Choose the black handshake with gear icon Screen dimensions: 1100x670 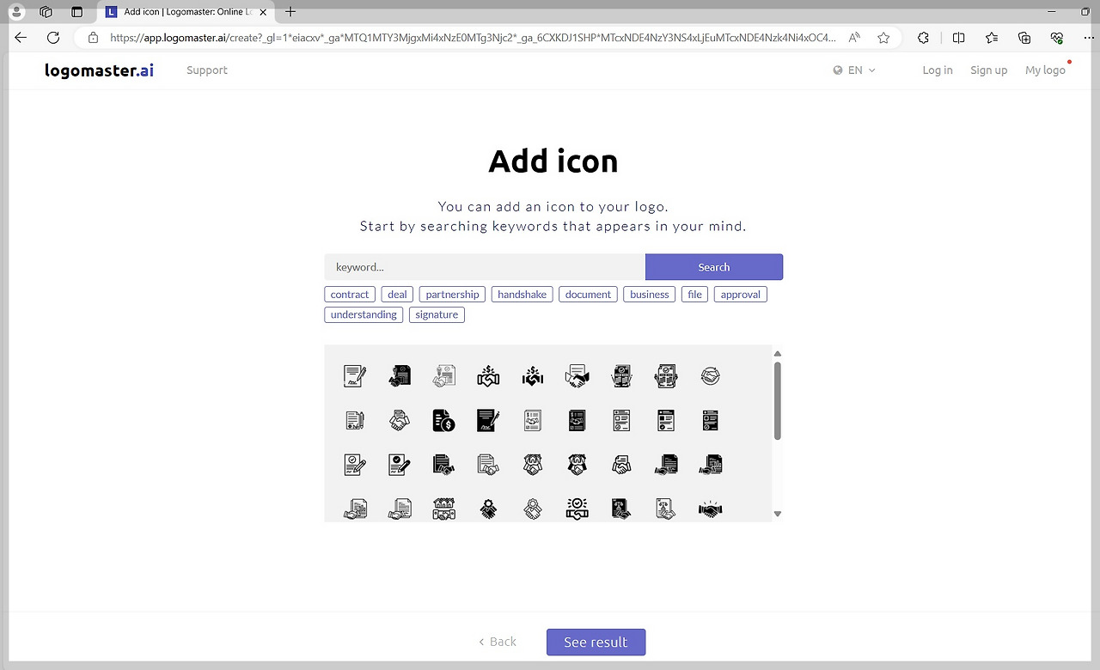488,509
